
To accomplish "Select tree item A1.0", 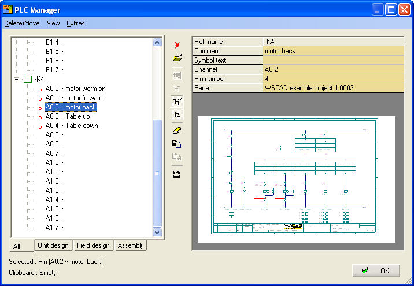I will tap(54, 163).
